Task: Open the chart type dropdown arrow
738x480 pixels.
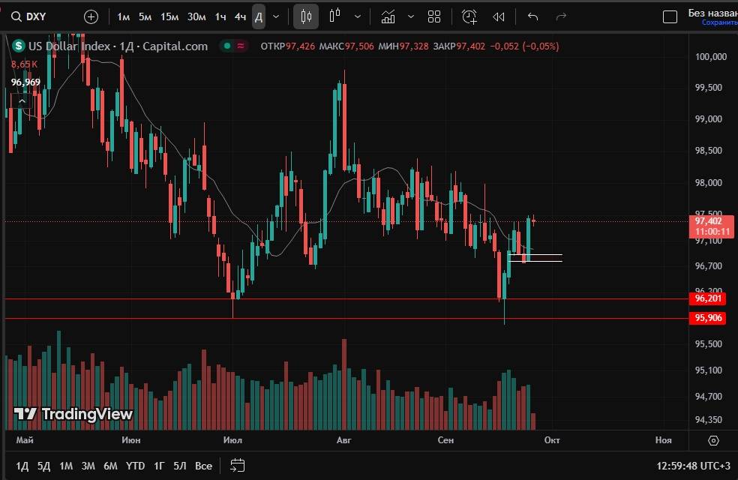Action: point(358,16)
